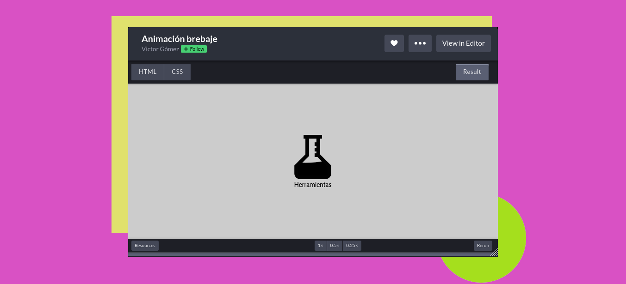
Task: Toggle the Result preview panel
Action: [471, 72]
